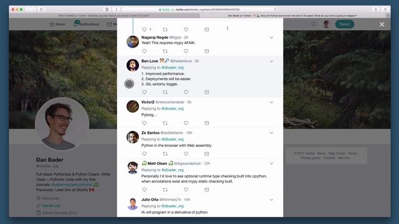Message Ze Santos's Web assembly tweet
The width and height of the screenshot is (399, 224).
(x=206, y=154)
